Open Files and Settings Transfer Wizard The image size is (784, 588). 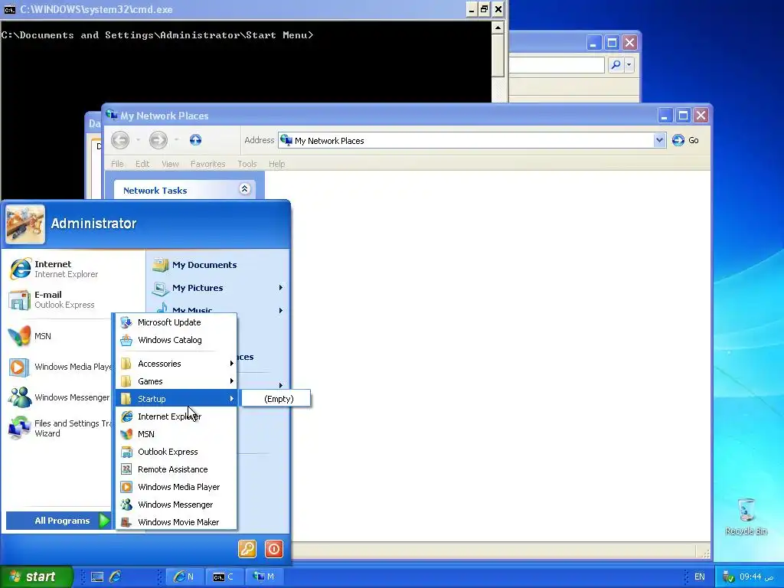(x=59, y=429)
